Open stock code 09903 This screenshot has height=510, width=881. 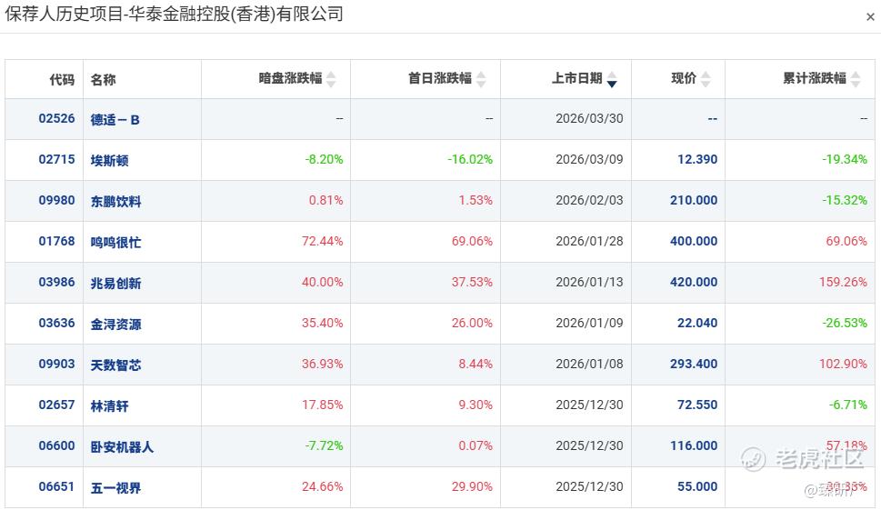[x=56, y=365]
